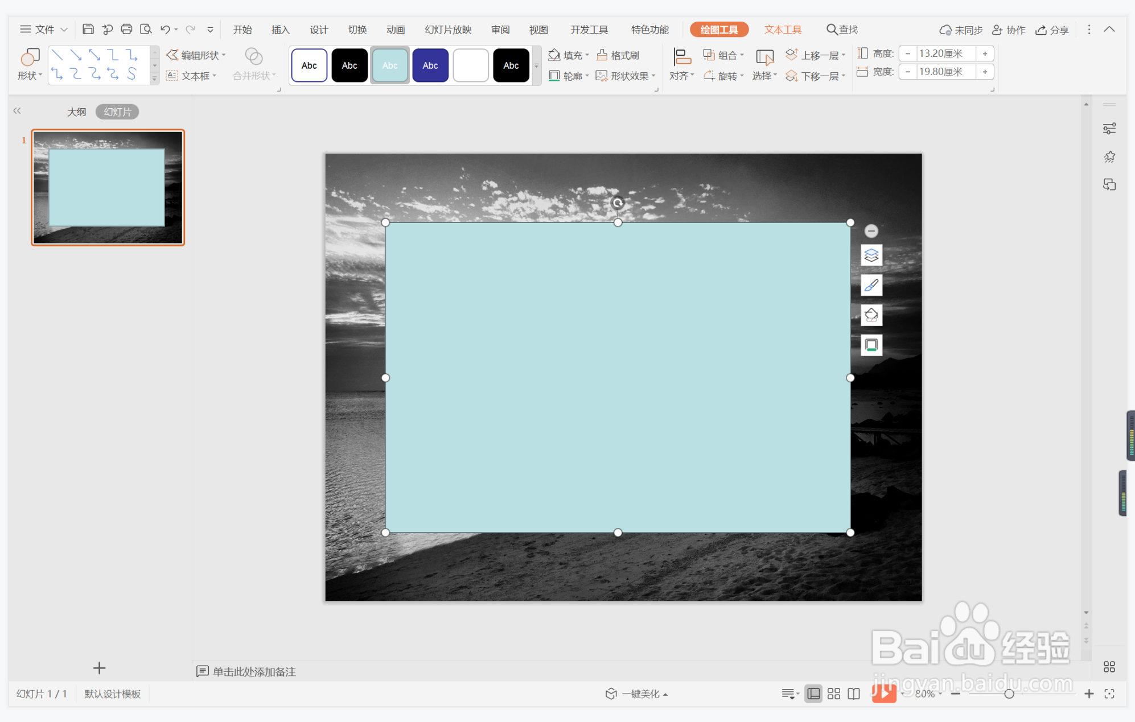1135x722 pixels.
Task: Collapse the slide panel with double chevron
Action: 17,111
